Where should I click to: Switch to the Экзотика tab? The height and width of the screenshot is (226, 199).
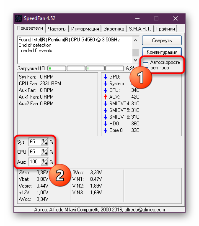click(114, 29)
